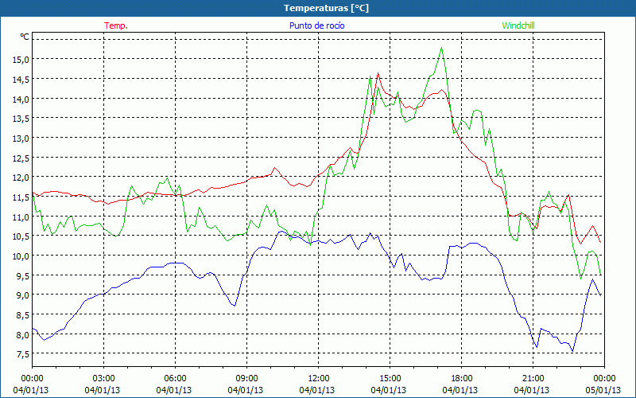Click the 8,5 y-axis value
Viewport: 636px width, 398px height.
[x=23, y=315]
